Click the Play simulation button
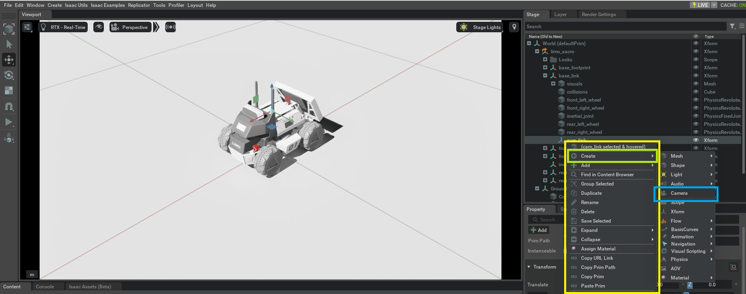Viewport: 746px width, 294px height. (x=9, y=122)
